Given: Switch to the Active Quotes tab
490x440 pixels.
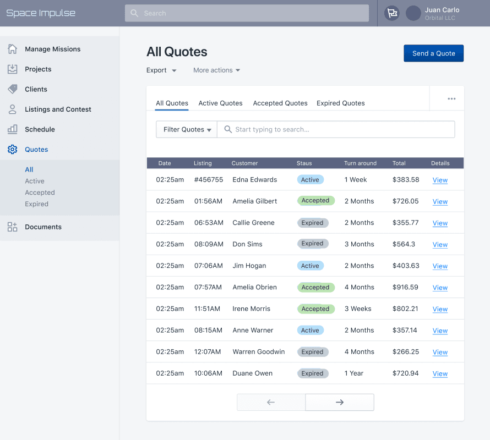Looking at the screenshot, I should tap(220, 103).
